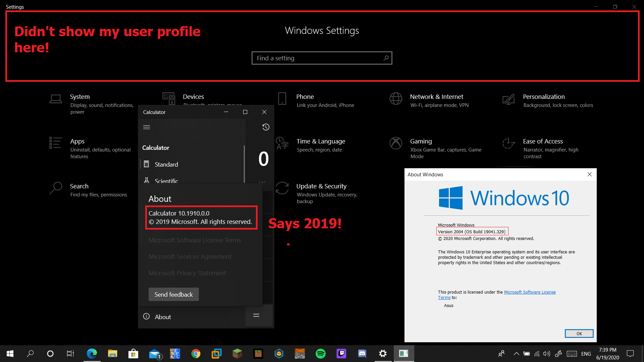The image size is (644, 362).
Task: Click About item in Calculator menu
Action: tap(192, 317)
